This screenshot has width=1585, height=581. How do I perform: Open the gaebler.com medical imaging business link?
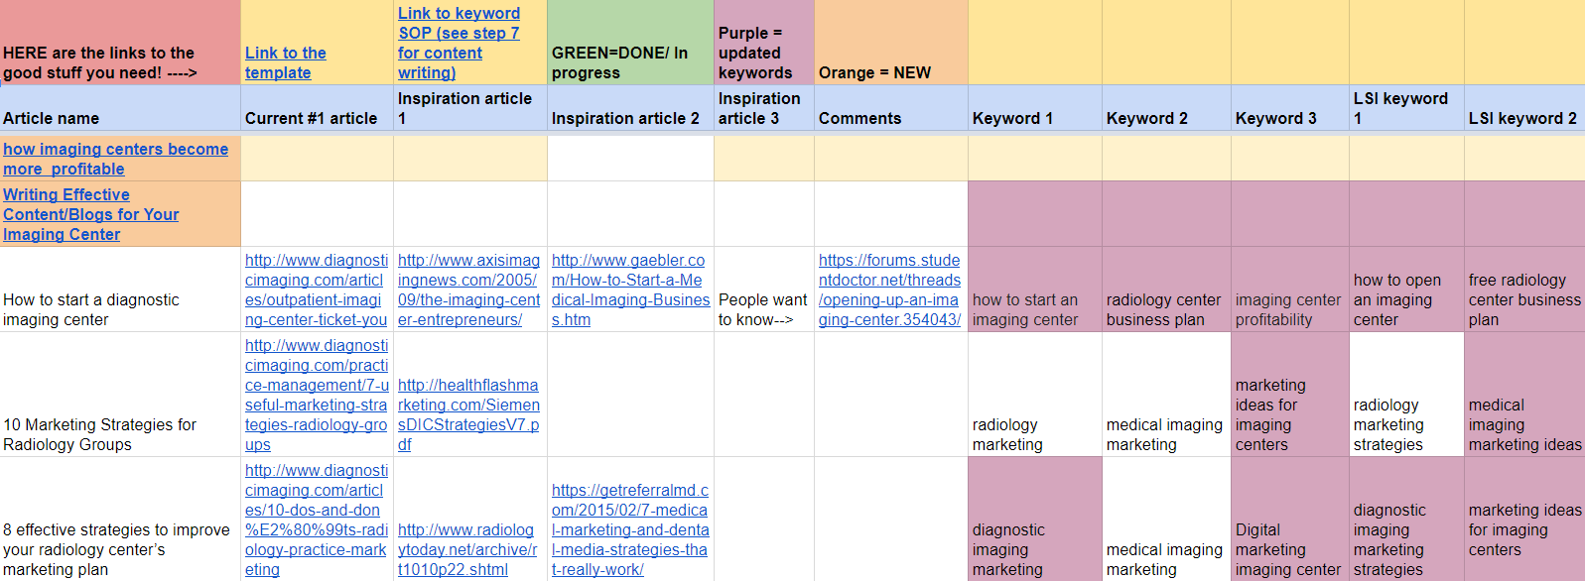[630, 290]
